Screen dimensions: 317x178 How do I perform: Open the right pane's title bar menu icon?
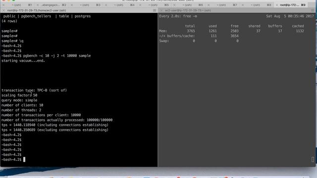pyautogui.click(x=313, y=10)
